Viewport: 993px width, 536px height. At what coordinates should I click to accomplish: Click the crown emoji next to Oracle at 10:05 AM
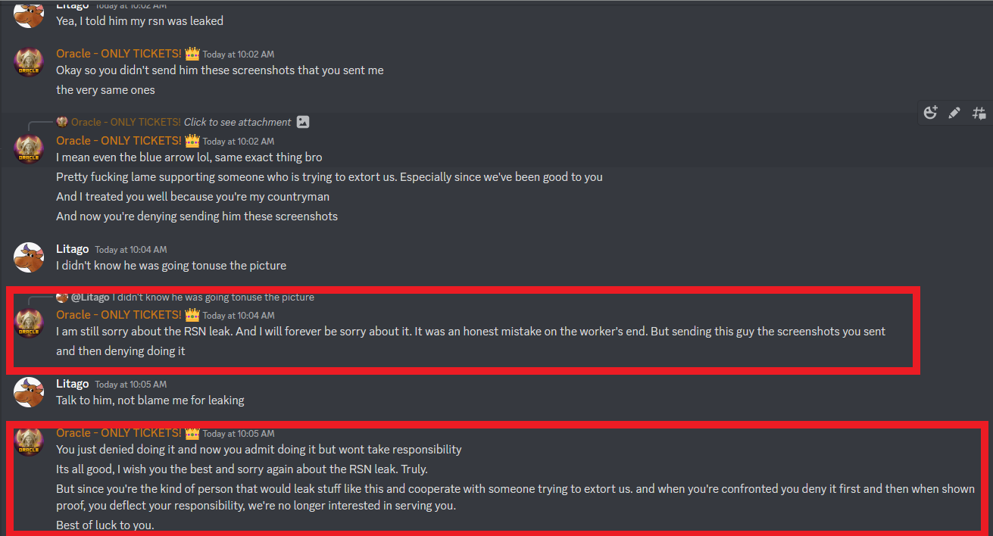[192, 433]
